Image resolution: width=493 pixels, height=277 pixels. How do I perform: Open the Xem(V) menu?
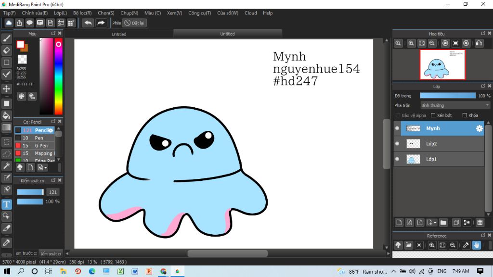pyautogui.click(x=174, y=13)
